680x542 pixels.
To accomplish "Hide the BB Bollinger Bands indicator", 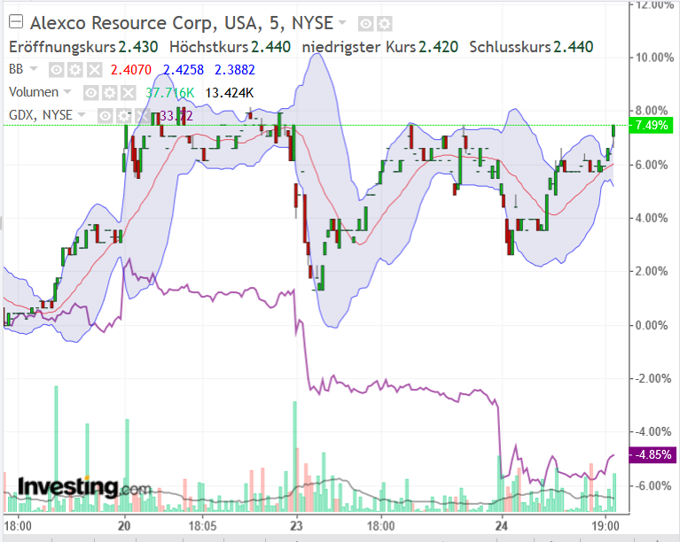I will point(56,70).
